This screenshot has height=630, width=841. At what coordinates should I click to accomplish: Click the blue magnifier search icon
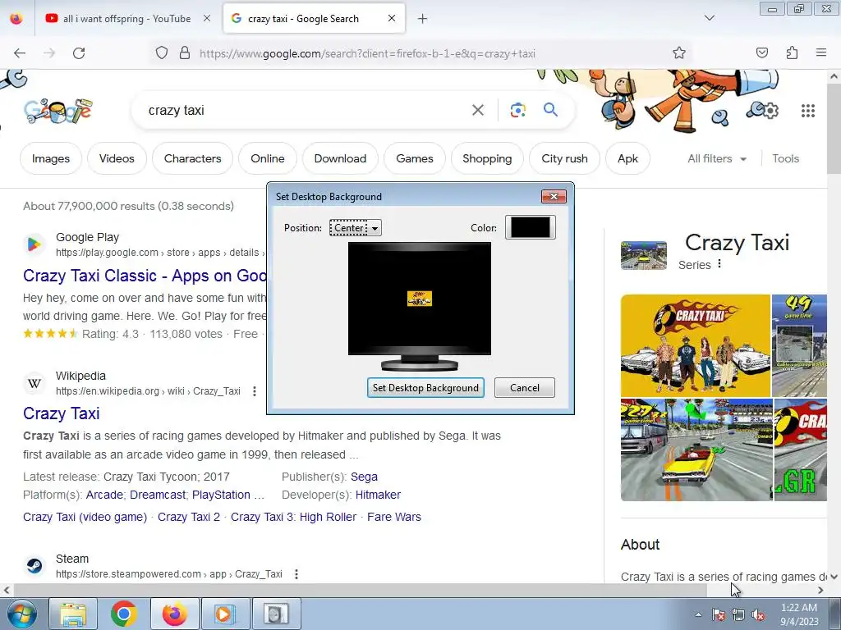pyautogui.click(x=550, y=110)
